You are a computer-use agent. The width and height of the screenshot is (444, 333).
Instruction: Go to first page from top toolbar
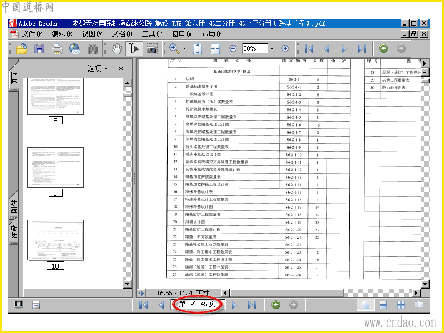click(309, 49)
